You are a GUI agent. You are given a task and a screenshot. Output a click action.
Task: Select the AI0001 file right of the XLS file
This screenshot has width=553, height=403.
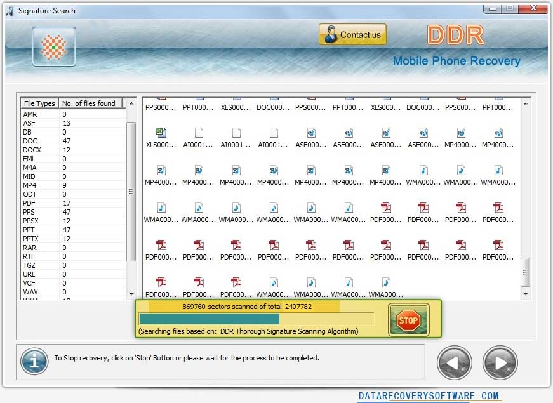point(199,138)
